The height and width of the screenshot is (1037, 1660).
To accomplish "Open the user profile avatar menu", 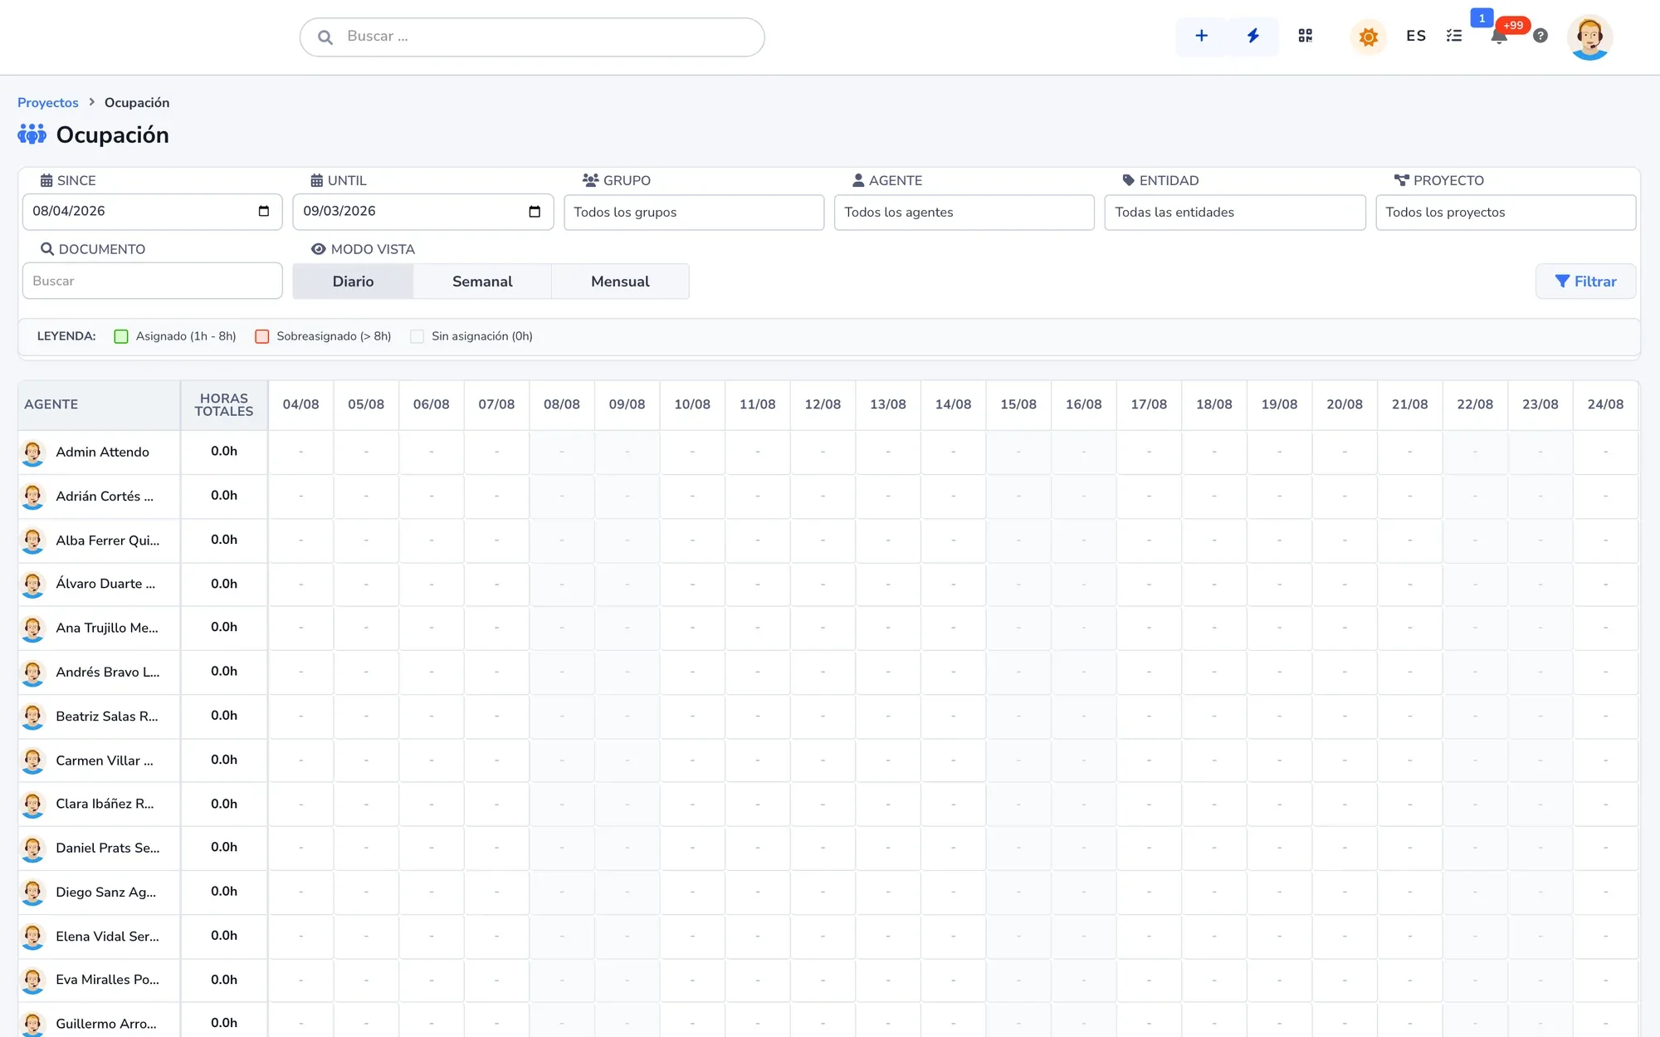I will (x=1589, y=37).
